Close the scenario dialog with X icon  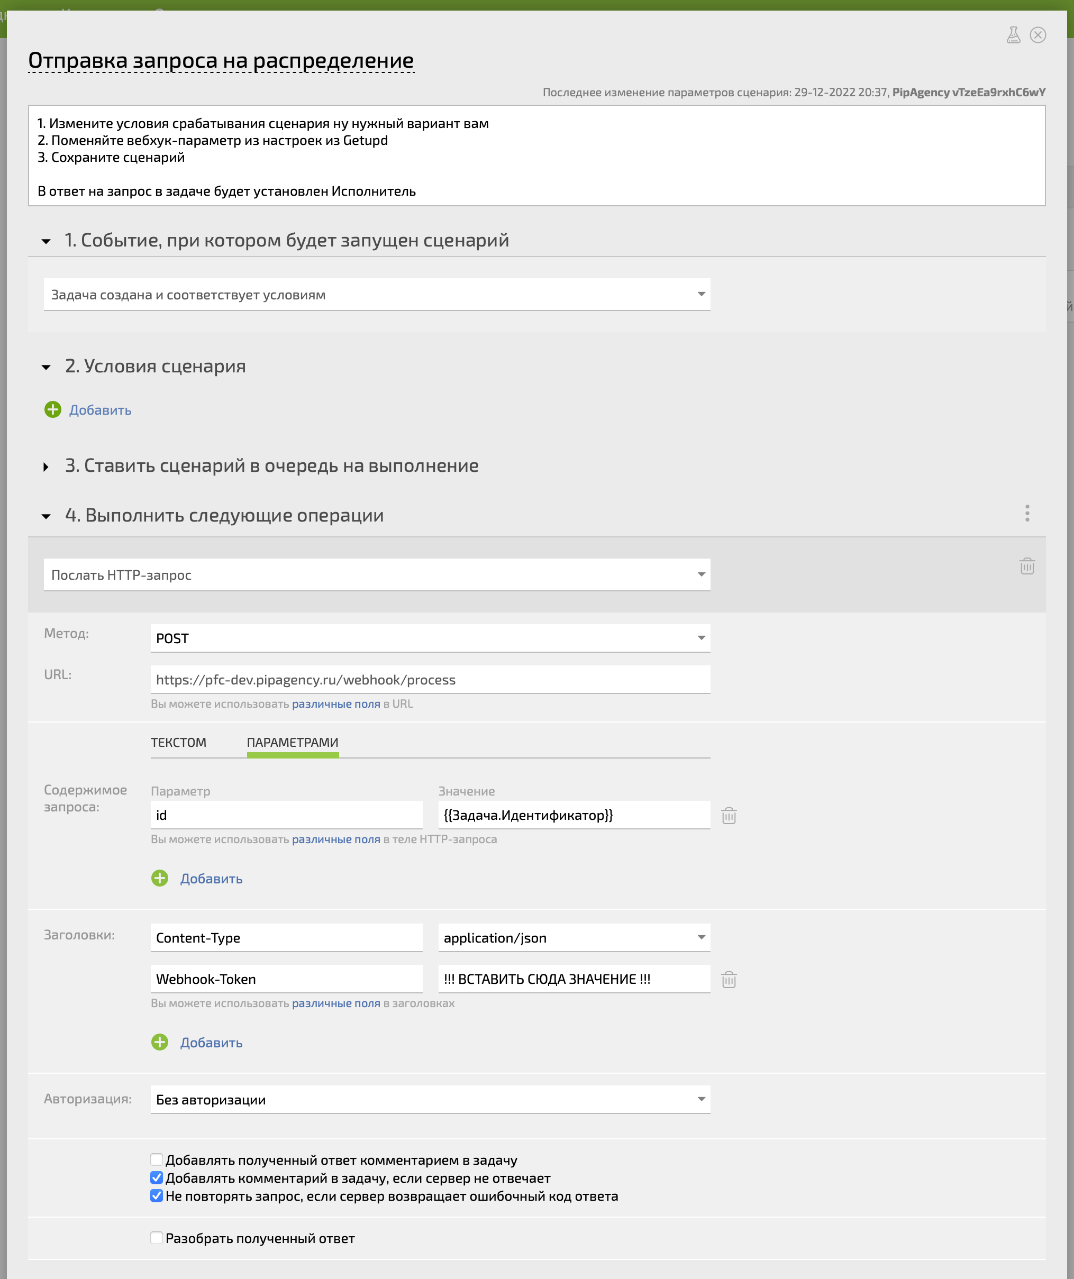(x=1038, y=35)
